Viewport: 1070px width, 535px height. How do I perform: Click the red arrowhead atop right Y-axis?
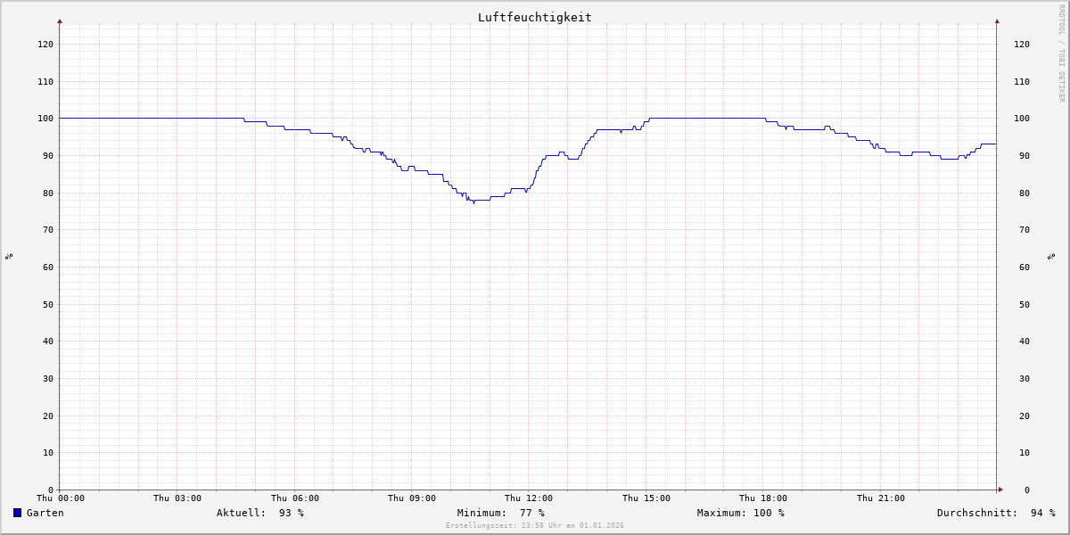point(997,21)
